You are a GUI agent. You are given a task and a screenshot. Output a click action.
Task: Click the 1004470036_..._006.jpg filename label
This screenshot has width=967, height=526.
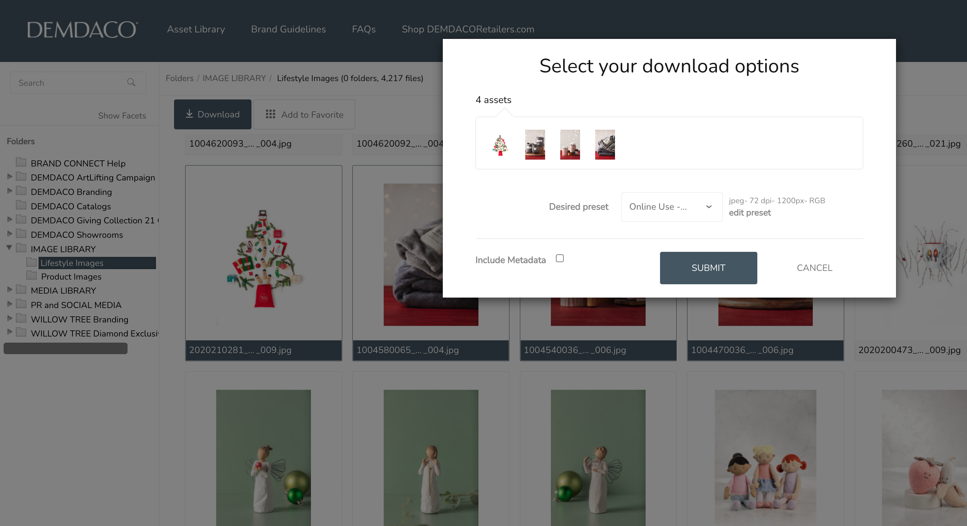(742, 350)
